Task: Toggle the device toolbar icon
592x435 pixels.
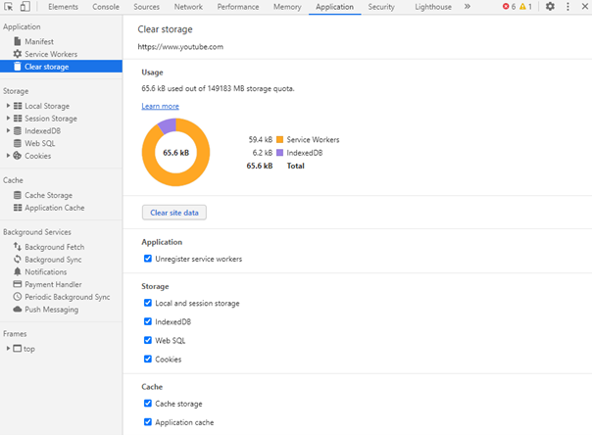Action: click(25, 7)
